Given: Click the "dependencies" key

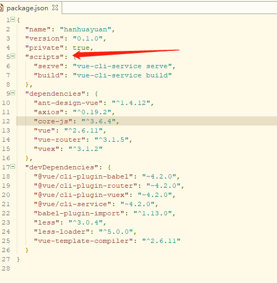Looking at the screenshot, I should pos(55,94).
